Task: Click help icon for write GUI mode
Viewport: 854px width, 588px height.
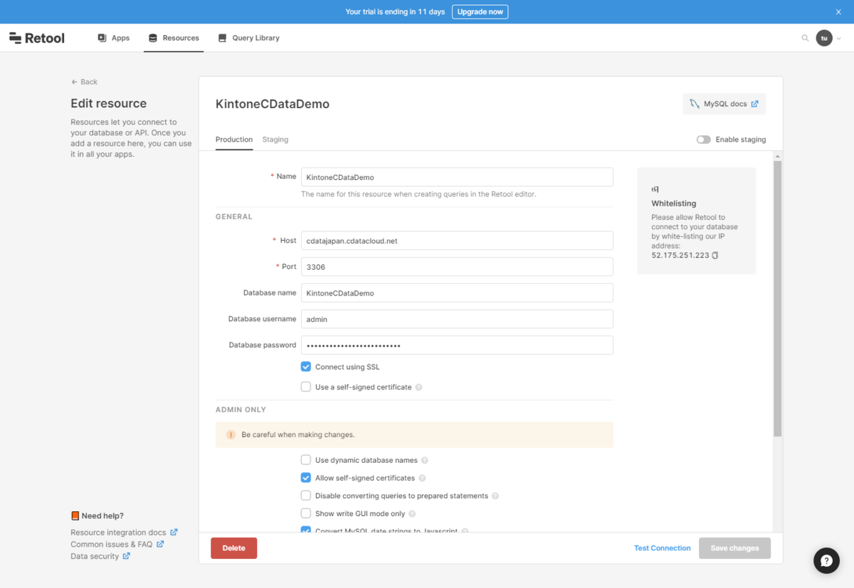Action: [x=412, y=514]
